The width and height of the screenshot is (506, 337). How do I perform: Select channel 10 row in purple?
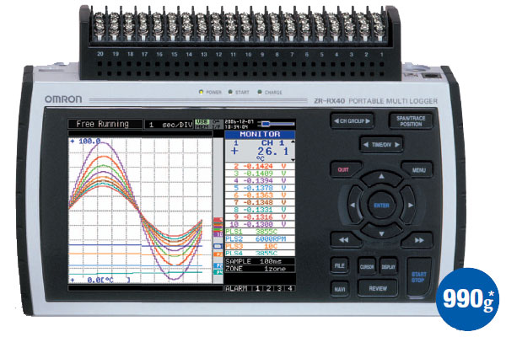click(260, 224)
